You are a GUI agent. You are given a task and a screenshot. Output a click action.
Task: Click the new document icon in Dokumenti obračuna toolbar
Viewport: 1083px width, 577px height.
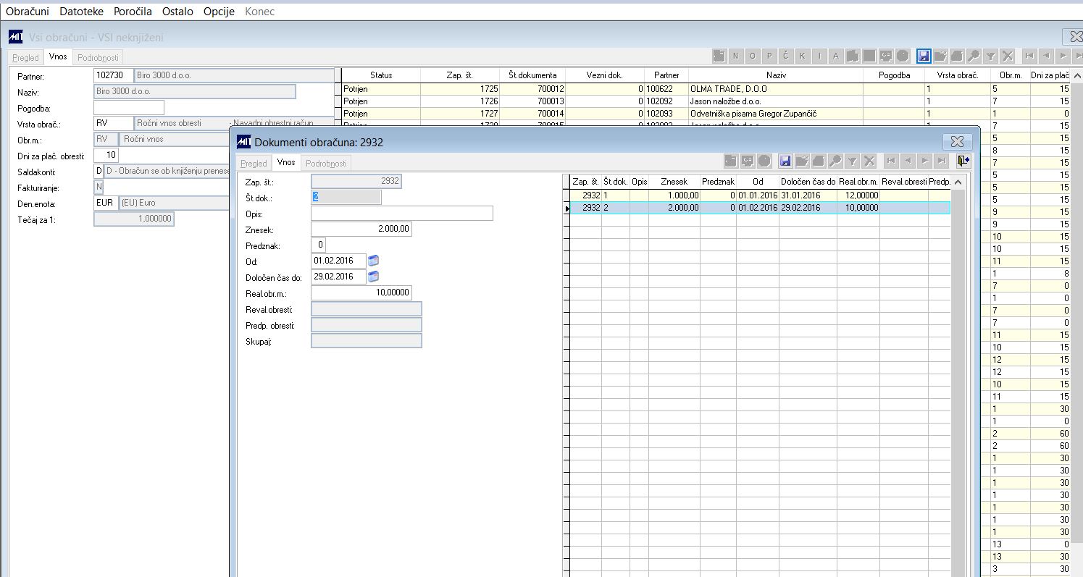[731, 161]
